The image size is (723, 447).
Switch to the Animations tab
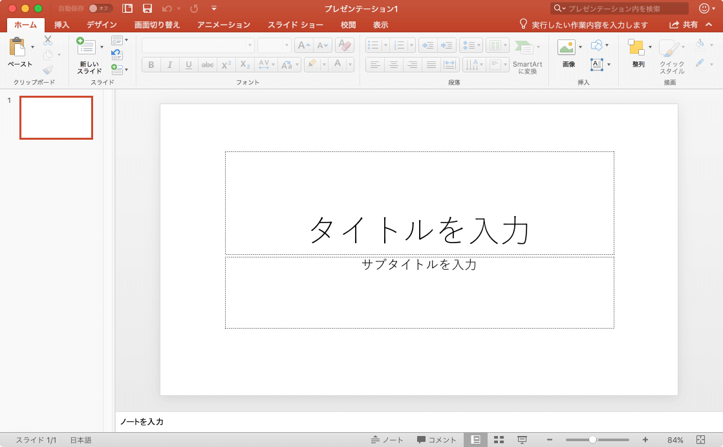coord(223,25)
